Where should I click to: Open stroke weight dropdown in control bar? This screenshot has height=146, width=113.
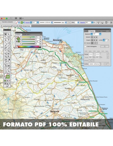coord(37,22)
